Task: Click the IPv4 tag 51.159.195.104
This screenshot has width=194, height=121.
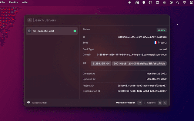Action: [101, 64]
